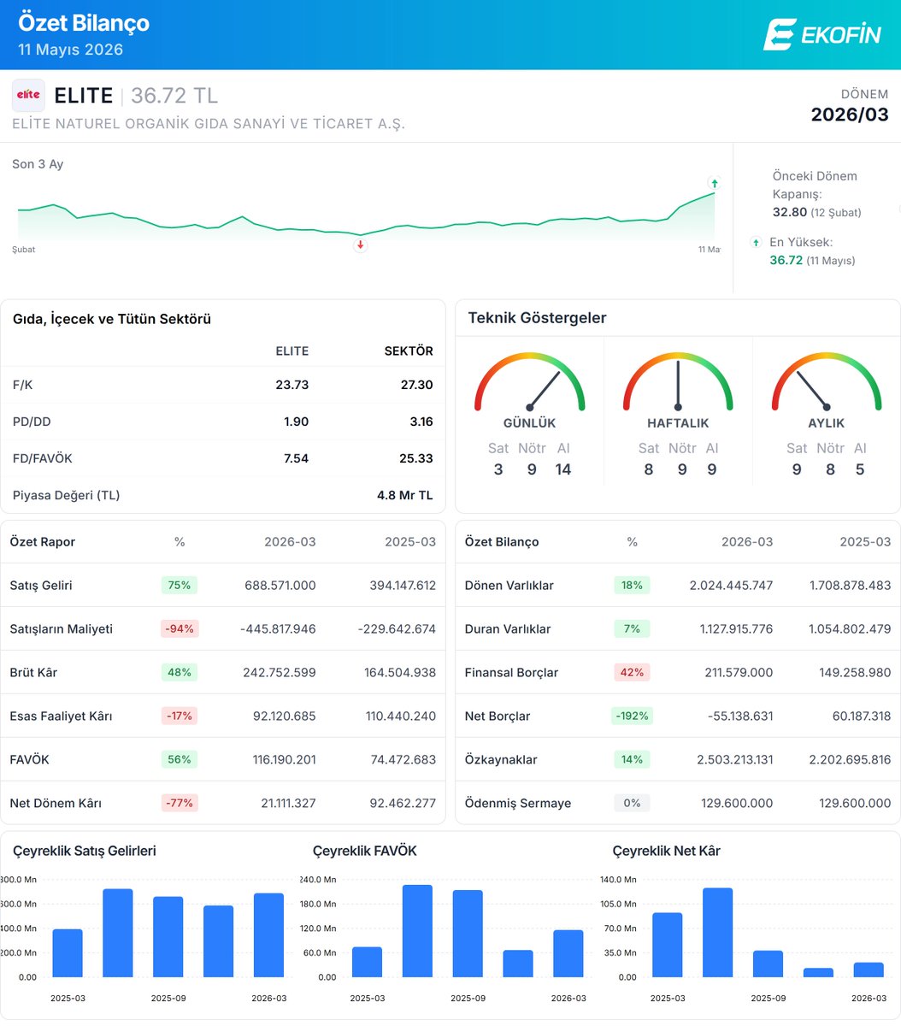Click the daily Al count 14
The image size is (901, 1026).
coord(562,469)
